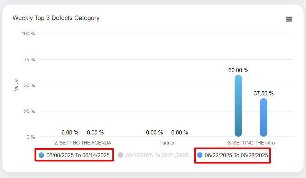Click the '3. SETTING THE Intro' category label
The image size is (306, 178).
point(251,143)
